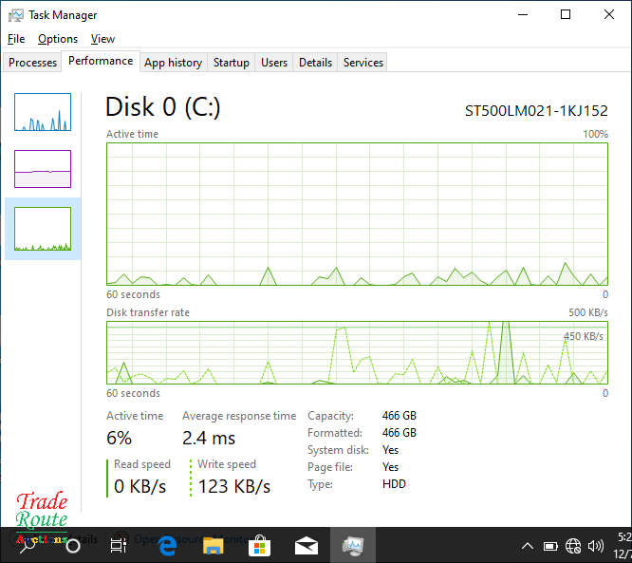Select the CPU usage graph thumbnail
Screen dimensions: 632x563
[x=43, y=112]
